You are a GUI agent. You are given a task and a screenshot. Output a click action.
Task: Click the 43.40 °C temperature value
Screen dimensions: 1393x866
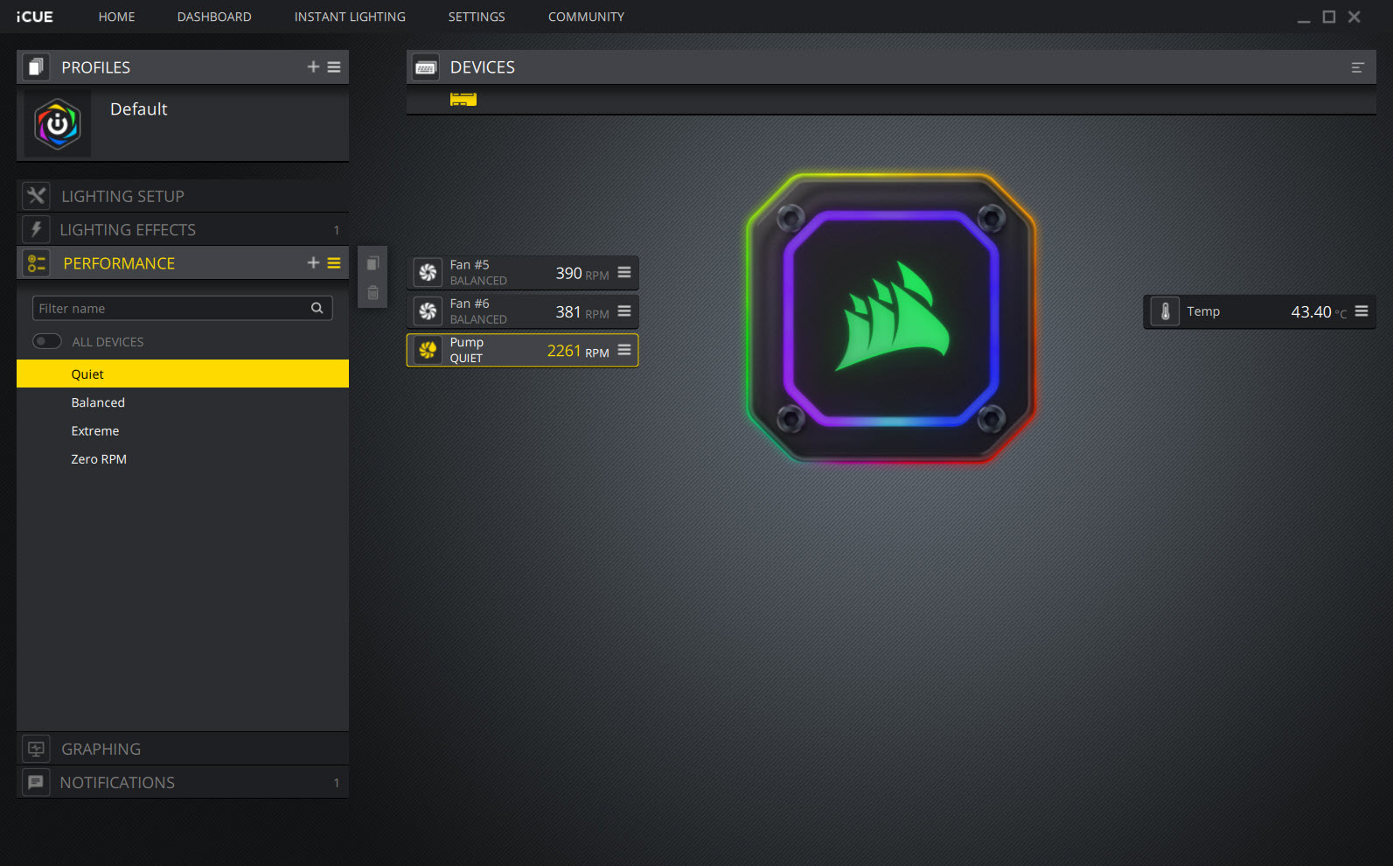[x=1319, y=312]
